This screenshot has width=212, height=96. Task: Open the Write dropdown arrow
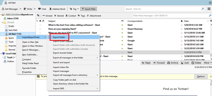(35, 9)
